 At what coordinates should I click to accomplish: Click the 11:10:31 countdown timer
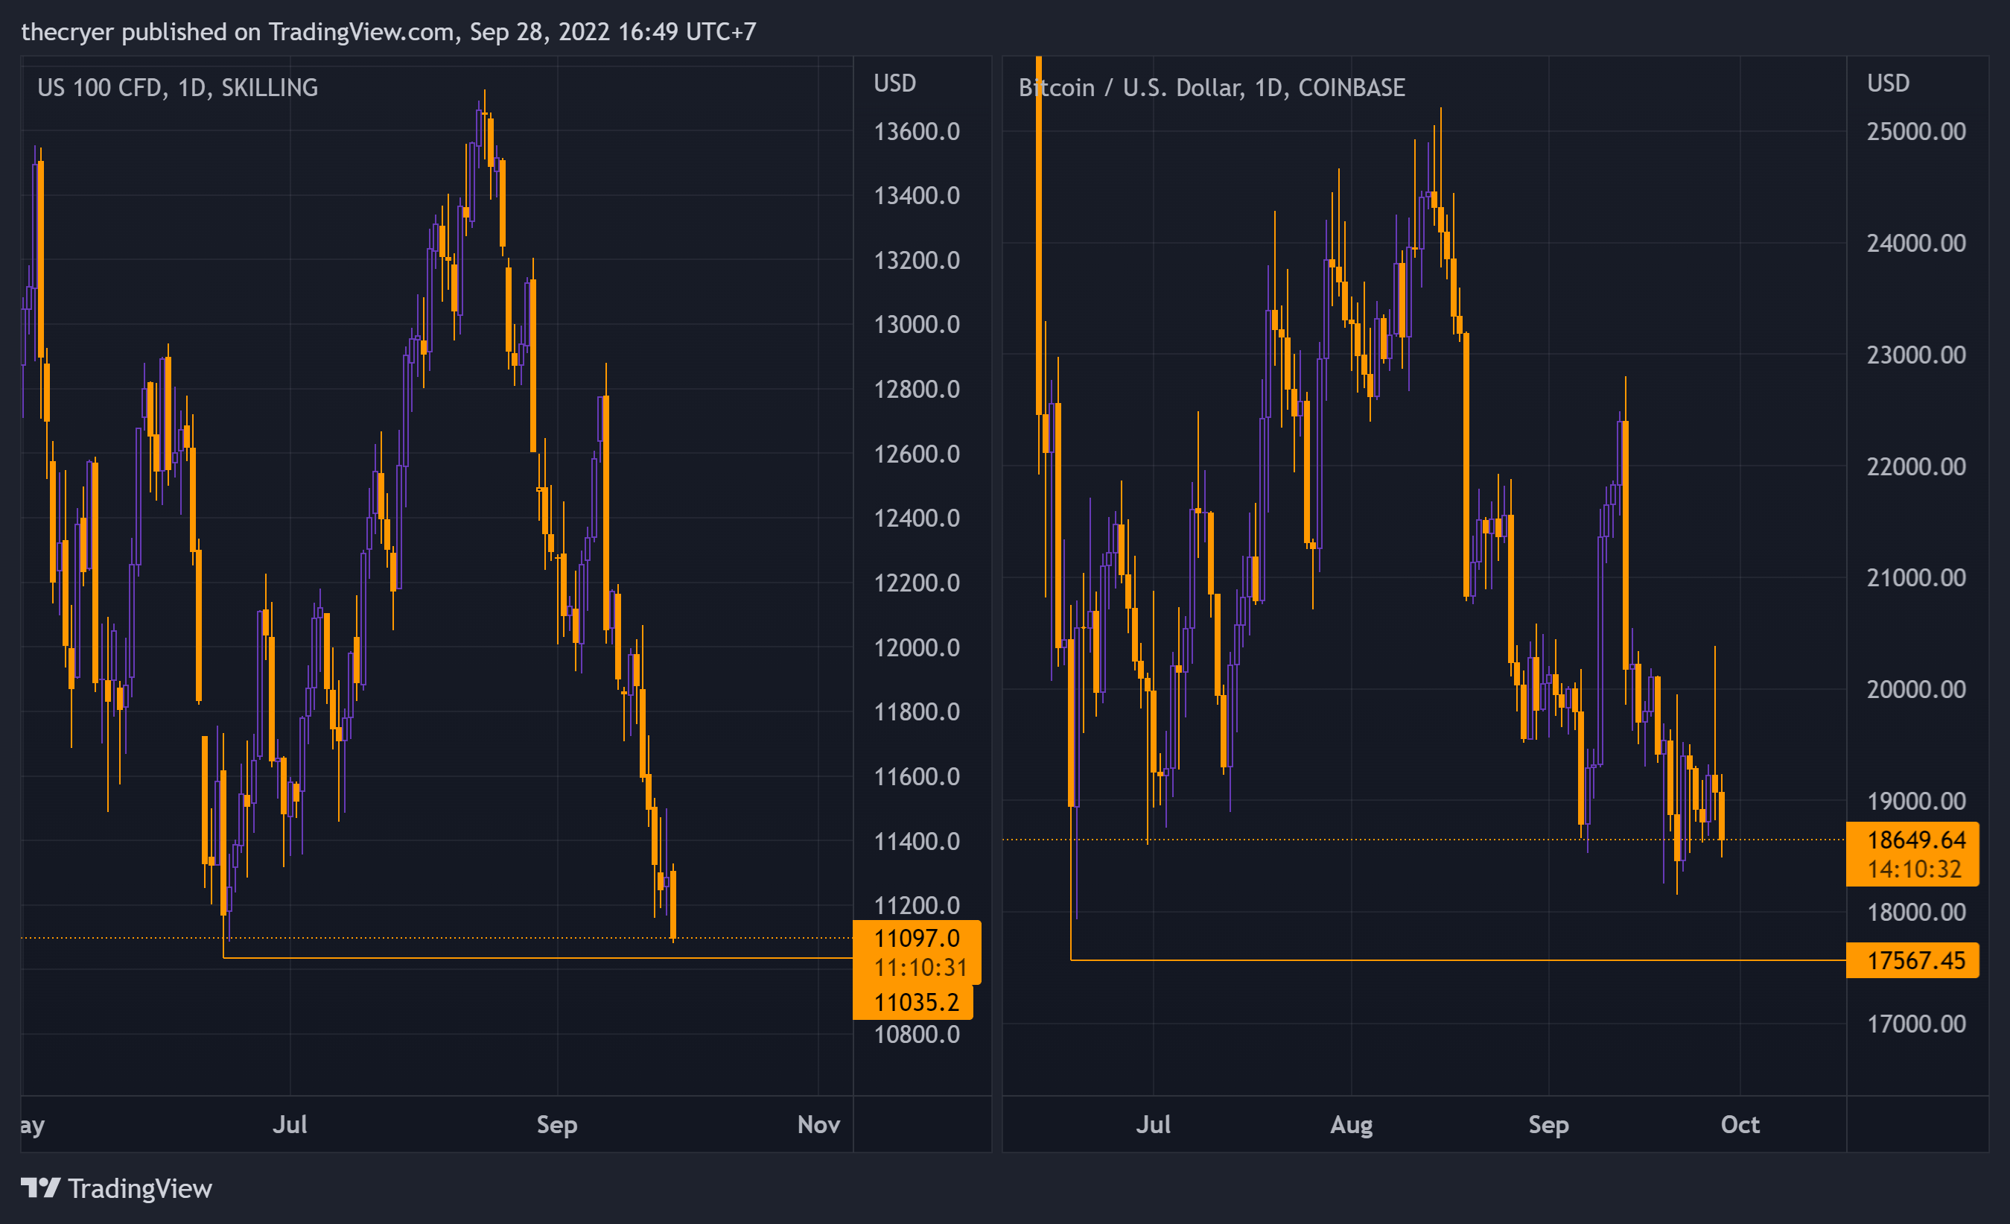920,968
